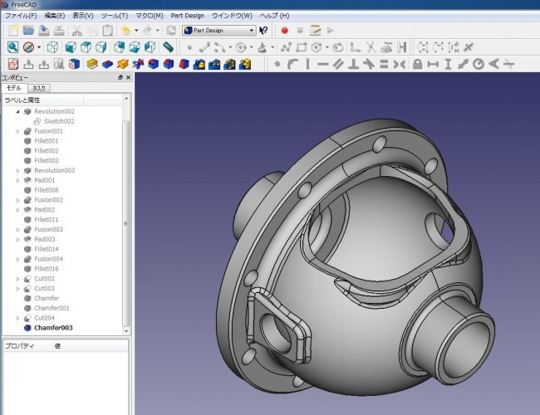Screen dimensions: 540x415
Task: Apply radius constraint circle icon
Action: click(x=479, y=64)
